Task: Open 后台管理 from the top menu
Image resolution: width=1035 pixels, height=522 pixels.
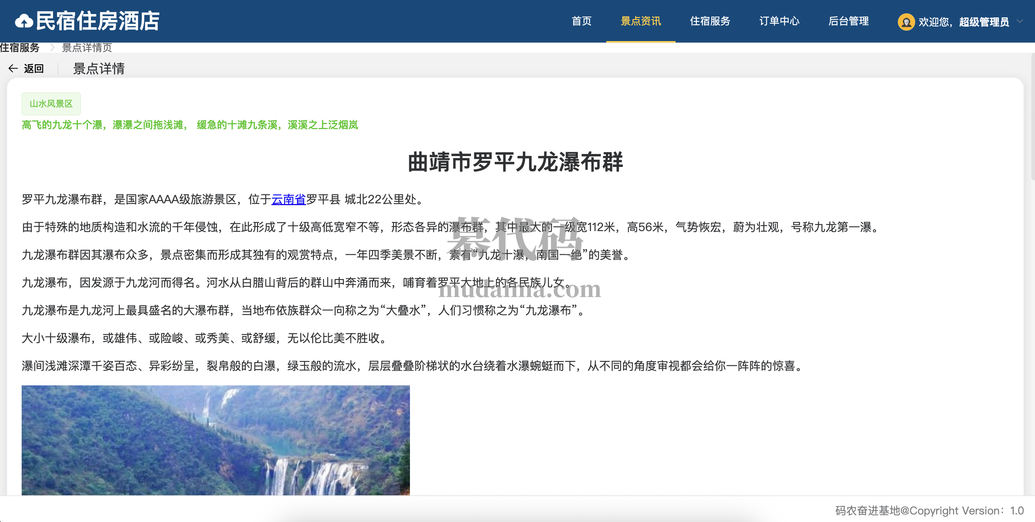Action: (848, 21)
